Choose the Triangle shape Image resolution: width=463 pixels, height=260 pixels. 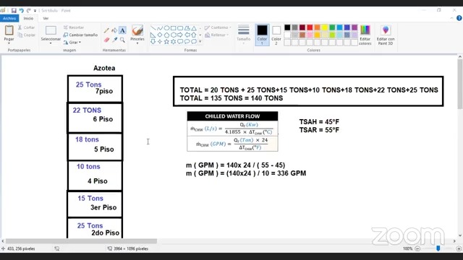[194, 28]
